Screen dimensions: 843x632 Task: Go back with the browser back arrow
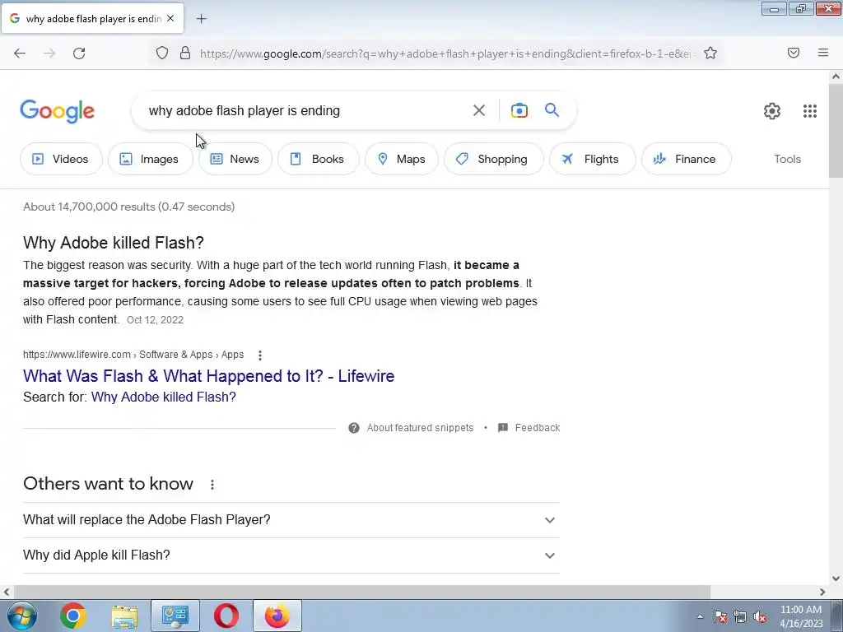point(20,53)
